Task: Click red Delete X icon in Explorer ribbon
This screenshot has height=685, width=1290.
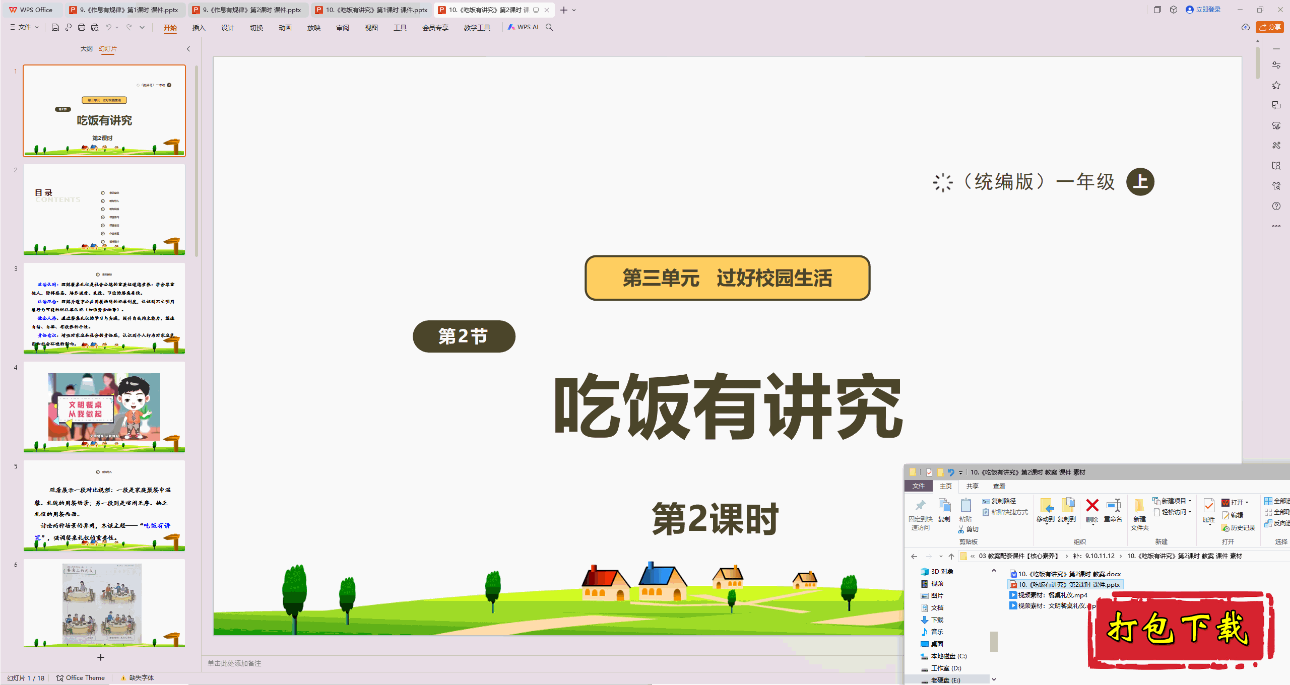Action: [1092, 505]
